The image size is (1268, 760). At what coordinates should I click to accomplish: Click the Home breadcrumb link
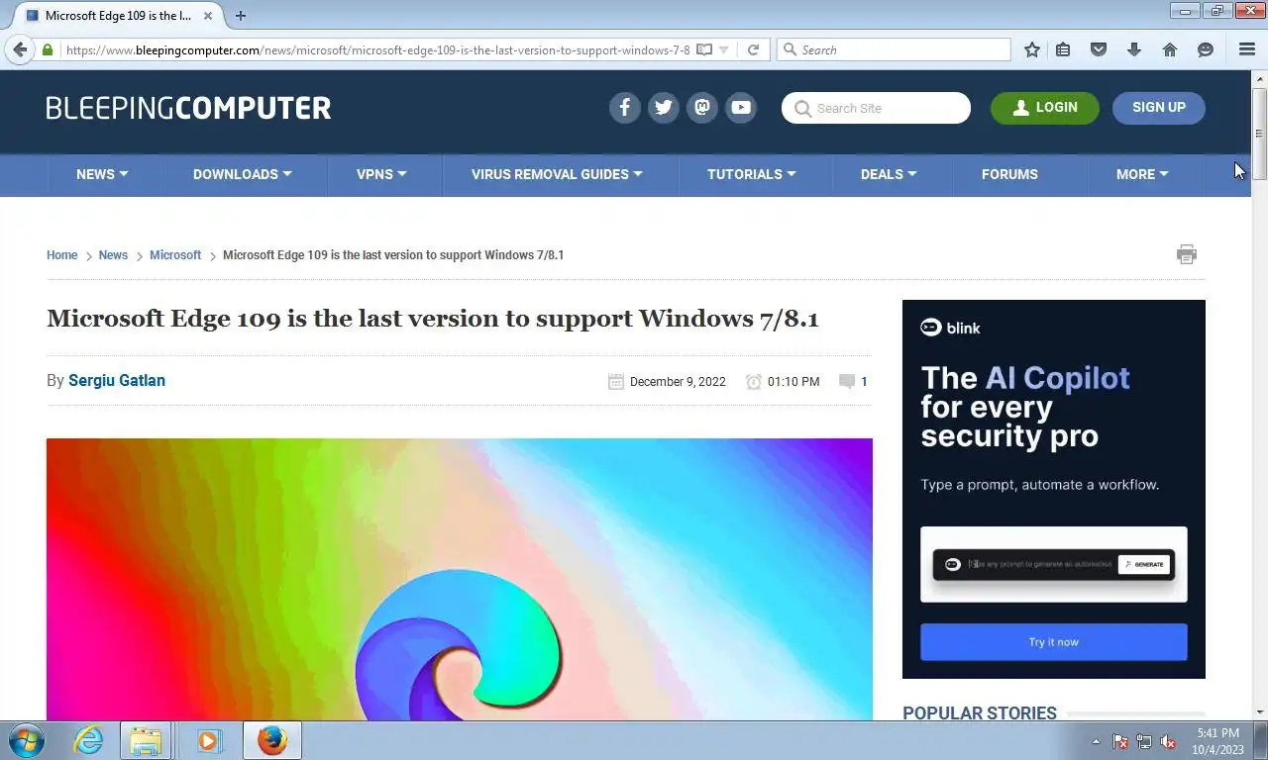click(61, 255)
